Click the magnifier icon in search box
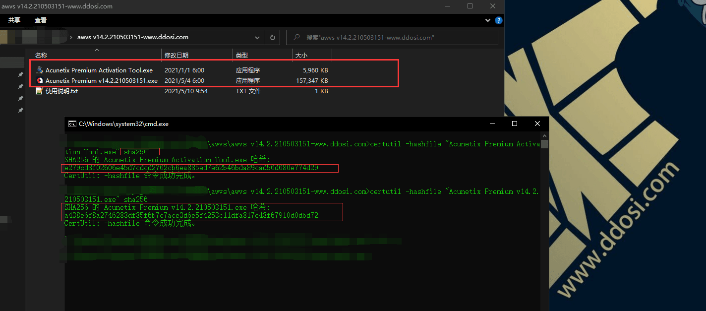706x311 pixels. pos(296,37)
